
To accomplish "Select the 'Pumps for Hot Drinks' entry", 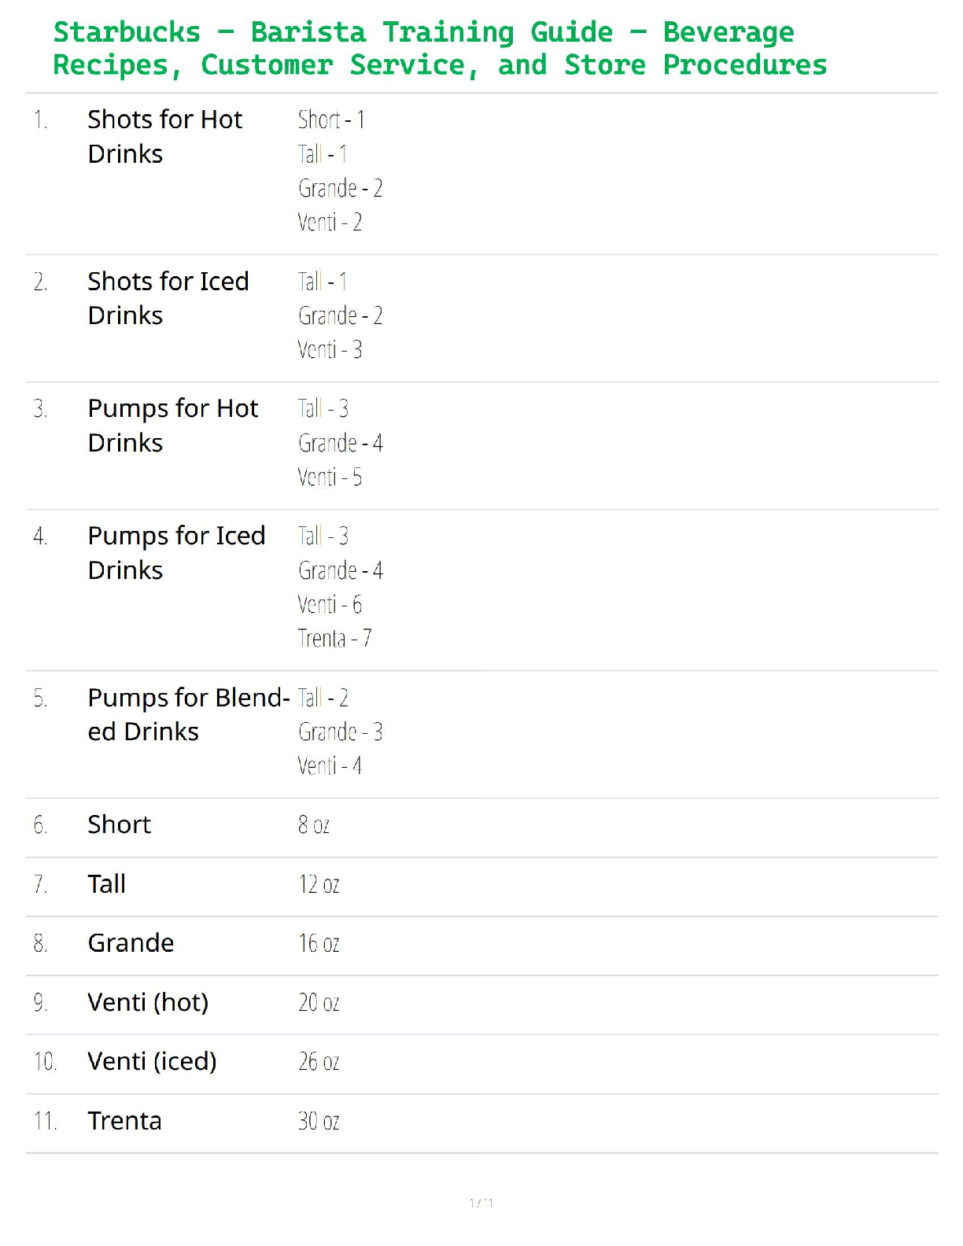I will [x=172, y=426].
